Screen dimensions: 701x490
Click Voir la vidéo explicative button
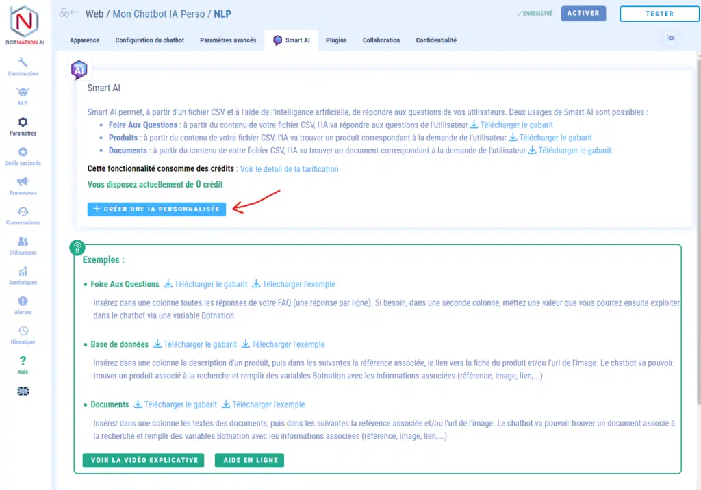(144, 460)
